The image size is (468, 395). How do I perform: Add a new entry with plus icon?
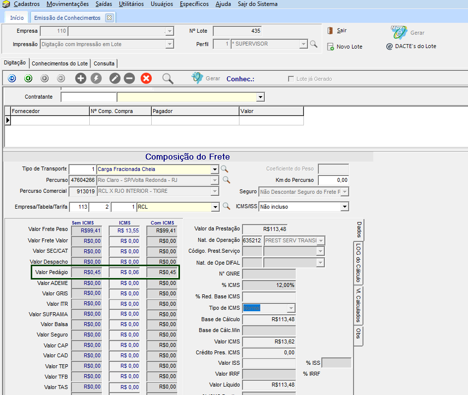(80, 78)
